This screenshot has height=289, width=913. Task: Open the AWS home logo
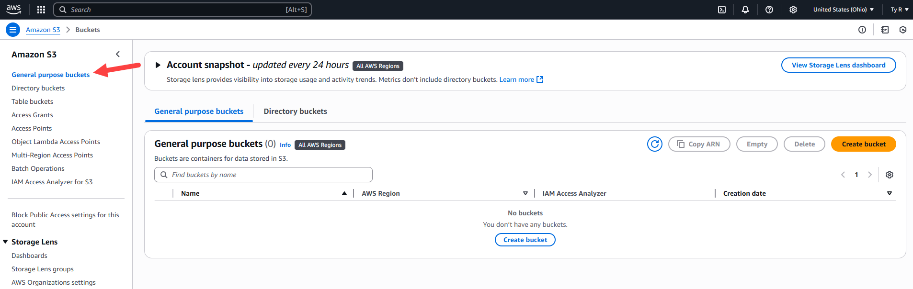(13, 10)
